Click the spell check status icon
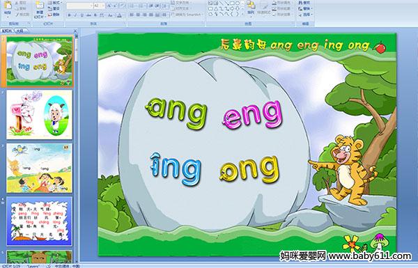 point(49,266)
